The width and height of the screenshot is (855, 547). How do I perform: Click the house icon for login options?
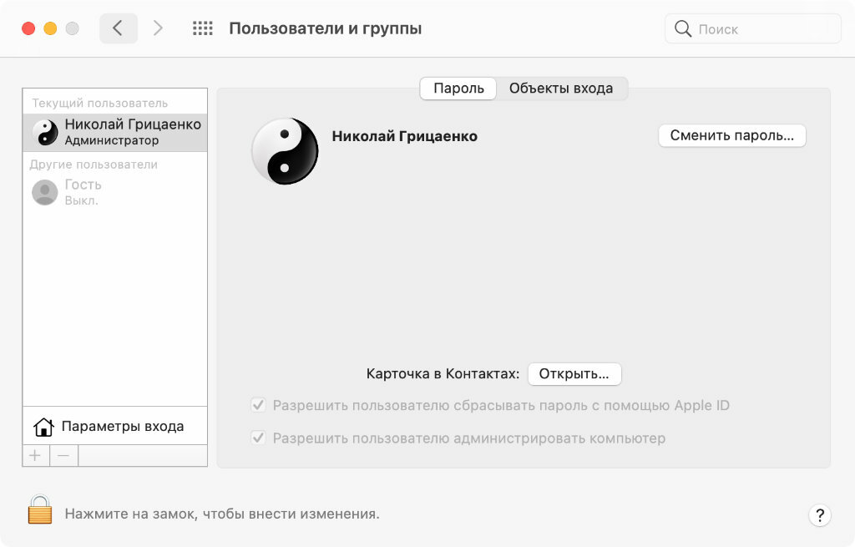(x=43, y=427)
